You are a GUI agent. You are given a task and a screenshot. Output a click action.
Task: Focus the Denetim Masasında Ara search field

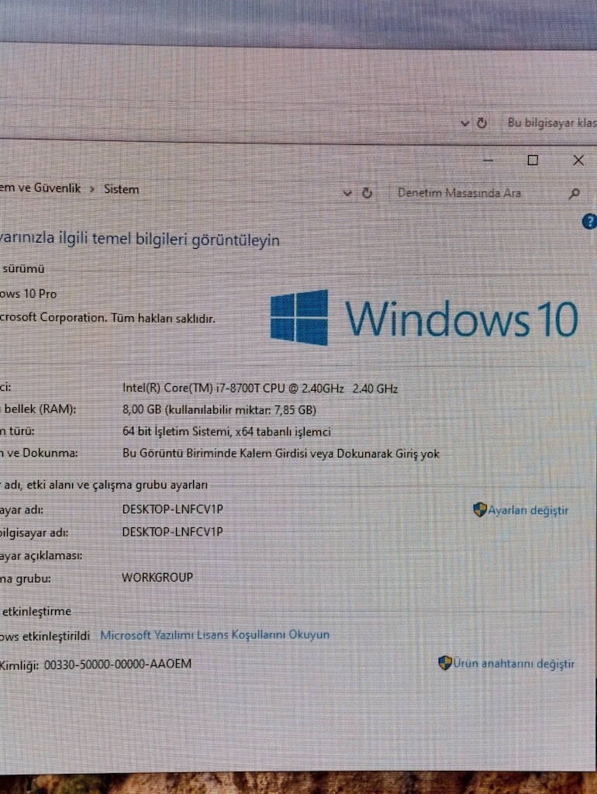[478, 193]
